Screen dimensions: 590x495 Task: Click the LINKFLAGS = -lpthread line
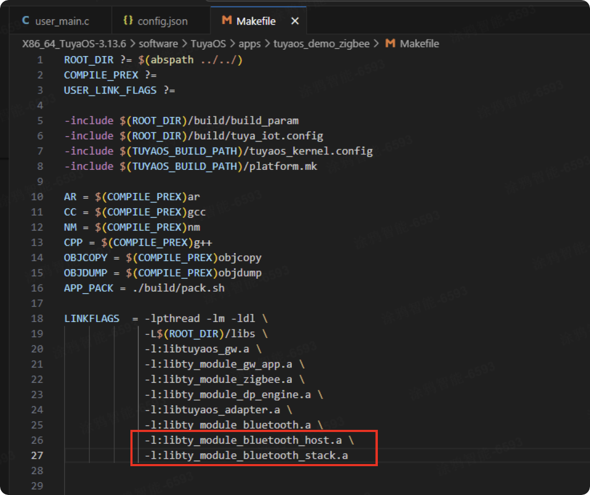point(166,319)
